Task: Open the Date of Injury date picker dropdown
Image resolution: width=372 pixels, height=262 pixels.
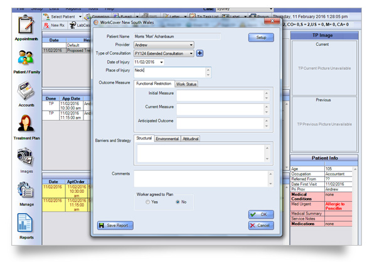Action: tap(161, 62)
